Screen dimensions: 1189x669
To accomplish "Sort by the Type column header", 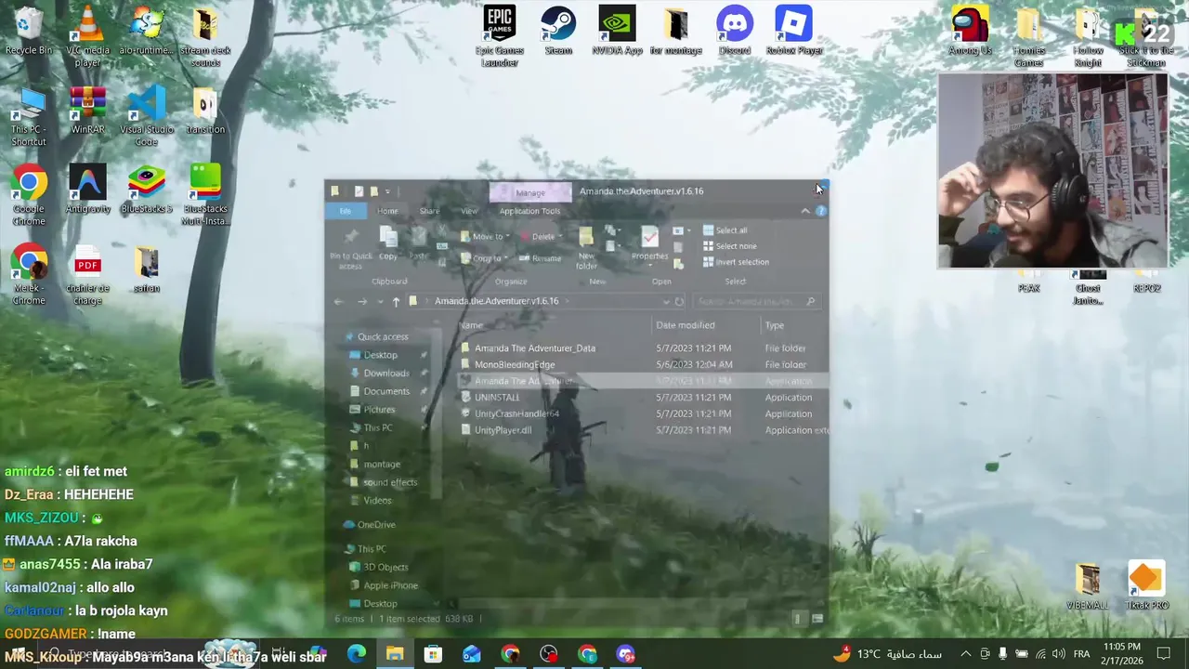I will [775, 325].
